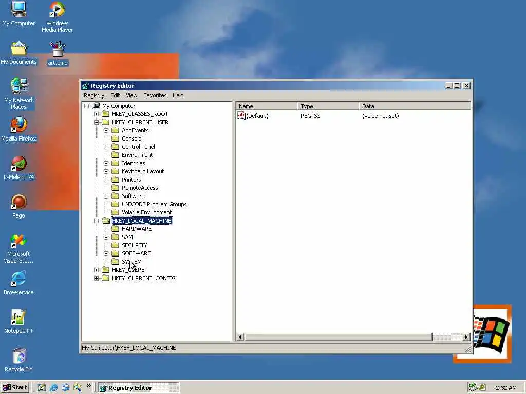Image resolution: width=526 pixels, height=394 pixels.
Task: Select the Keyboard Layout key
Action: (143, 171)
